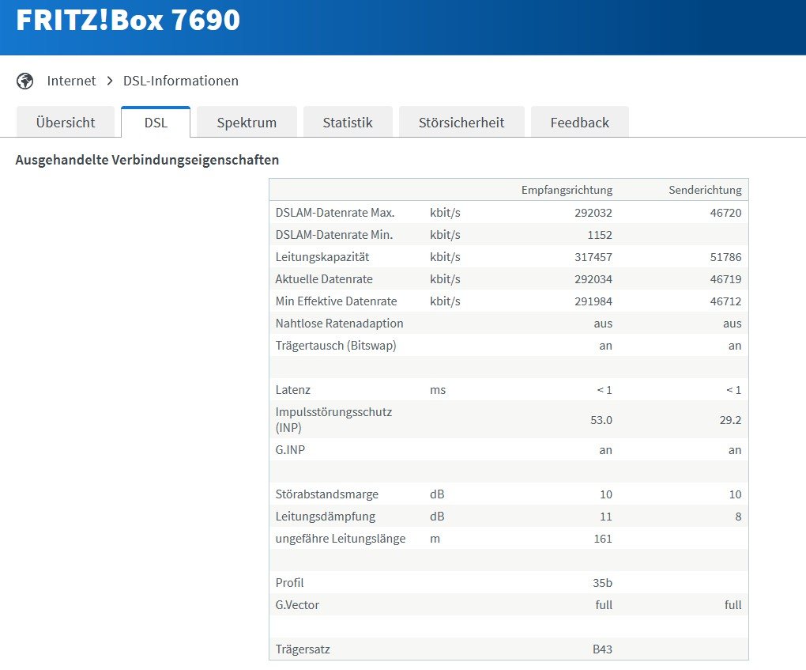Select the Impulsstörungsschutz (INP) label
806x670 pixels.
click(x=333, y=419)
